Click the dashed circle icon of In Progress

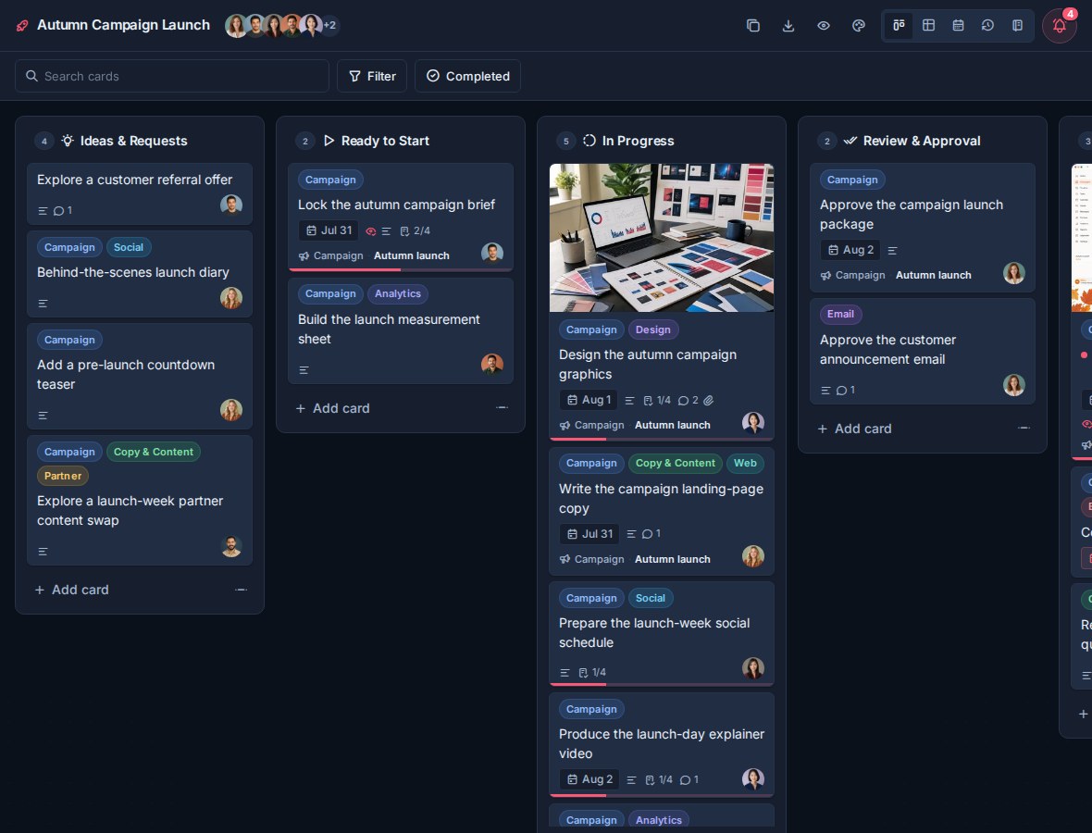pyautogui.click(x=589, y=141)
